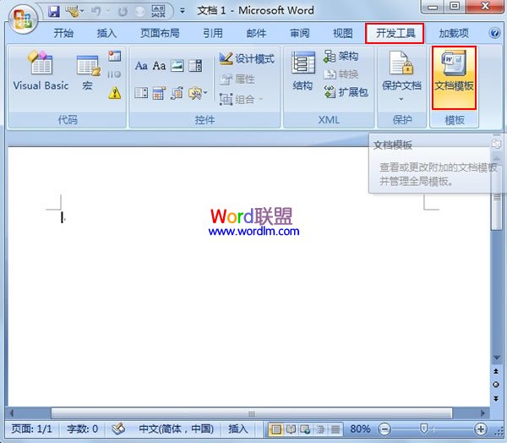507x443 pixels.
Task: Open the Customize Quick Access Toolbar dropdown
Action: (183, 11)
